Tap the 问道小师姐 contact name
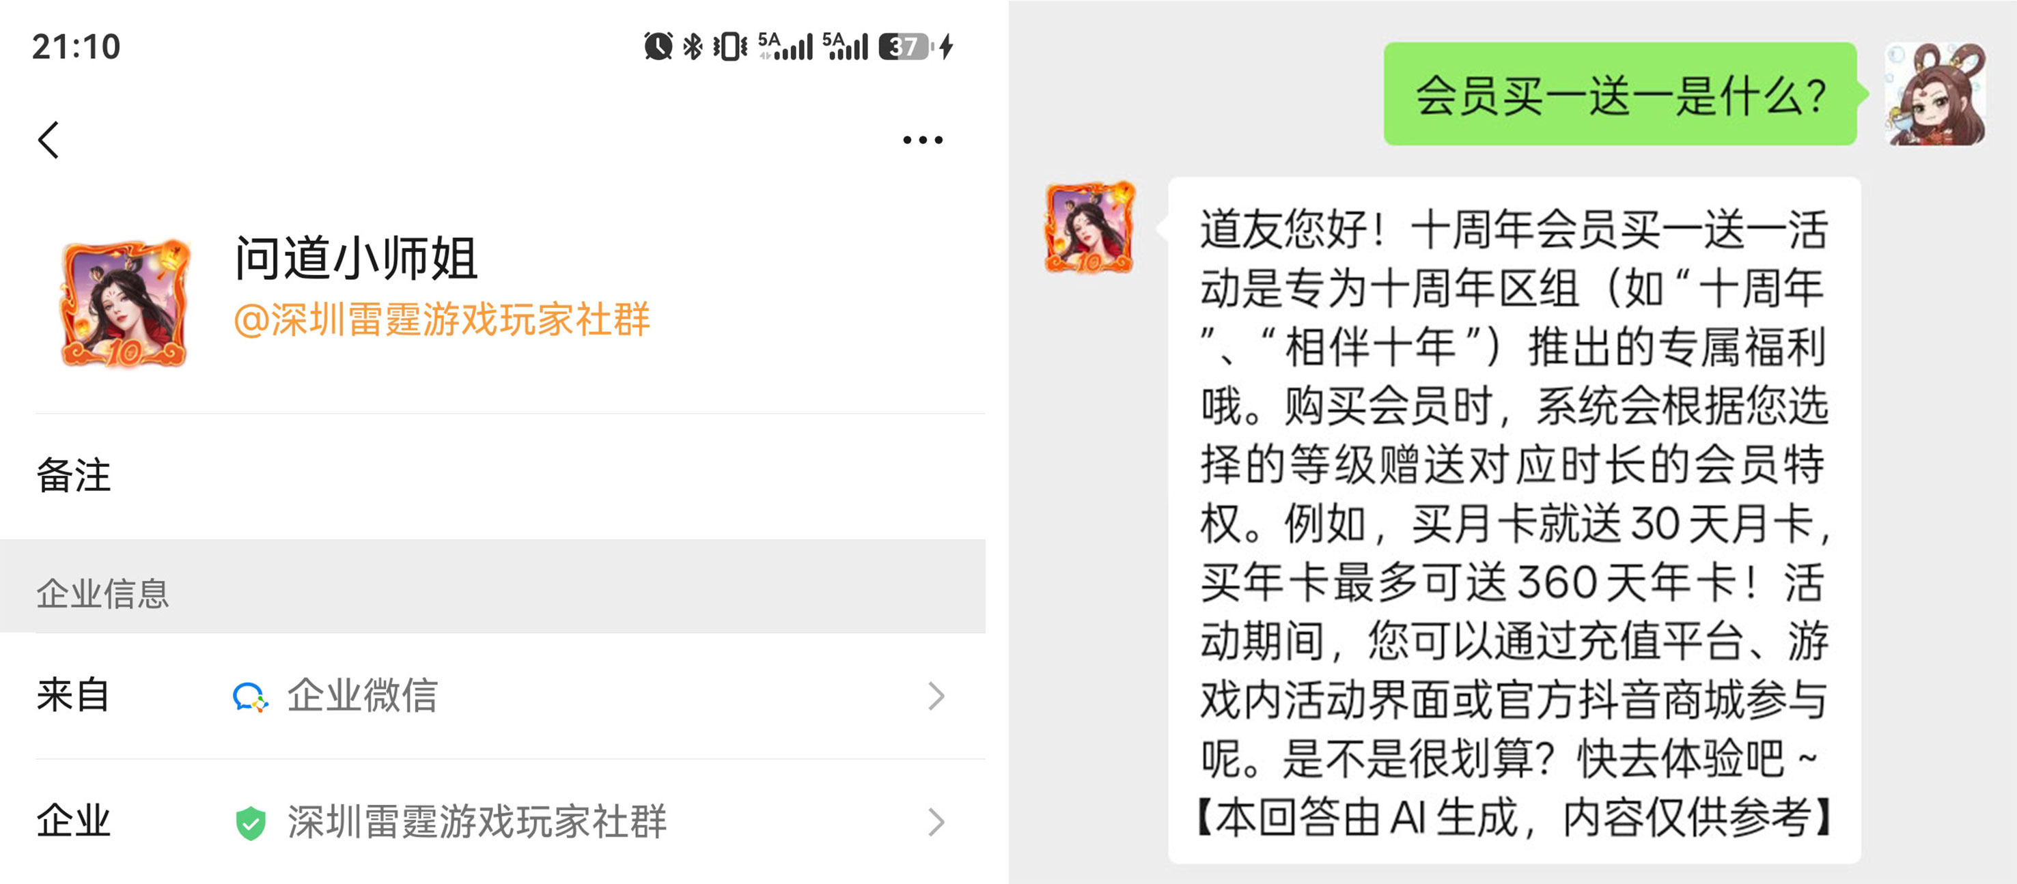2017x884 pixels. click(x=357, y=257)
